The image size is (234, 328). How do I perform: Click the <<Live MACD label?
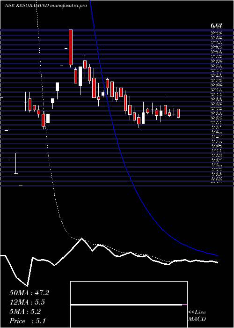point(197,316)
